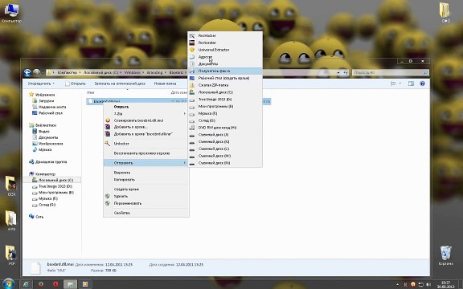Send to Restorator
Viewport: 463px width, 289px height.
click(225, 43)
